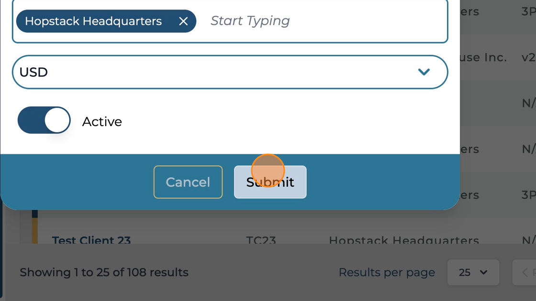Click the Active label next to switch
The width and height of the screenshot is (536, 301).
coord(102,122)
